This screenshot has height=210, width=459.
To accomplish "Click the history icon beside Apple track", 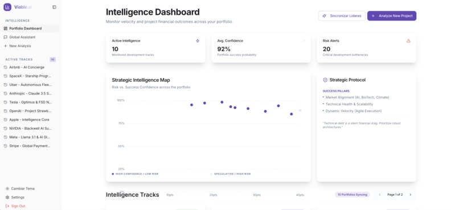I will [5, 120].
